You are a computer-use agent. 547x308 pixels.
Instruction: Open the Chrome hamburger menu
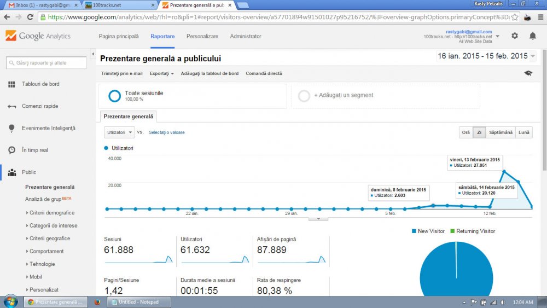(x=540, y=17)
